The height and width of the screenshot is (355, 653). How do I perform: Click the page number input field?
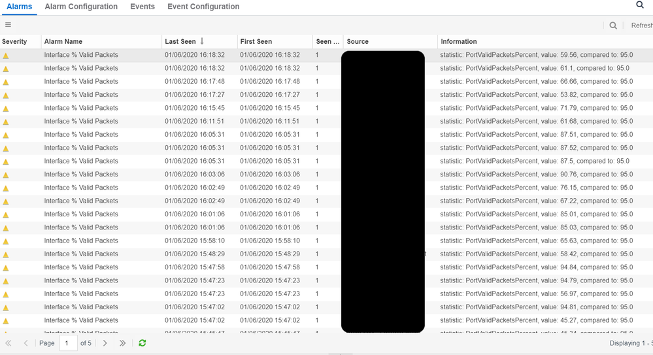point(68,343)
